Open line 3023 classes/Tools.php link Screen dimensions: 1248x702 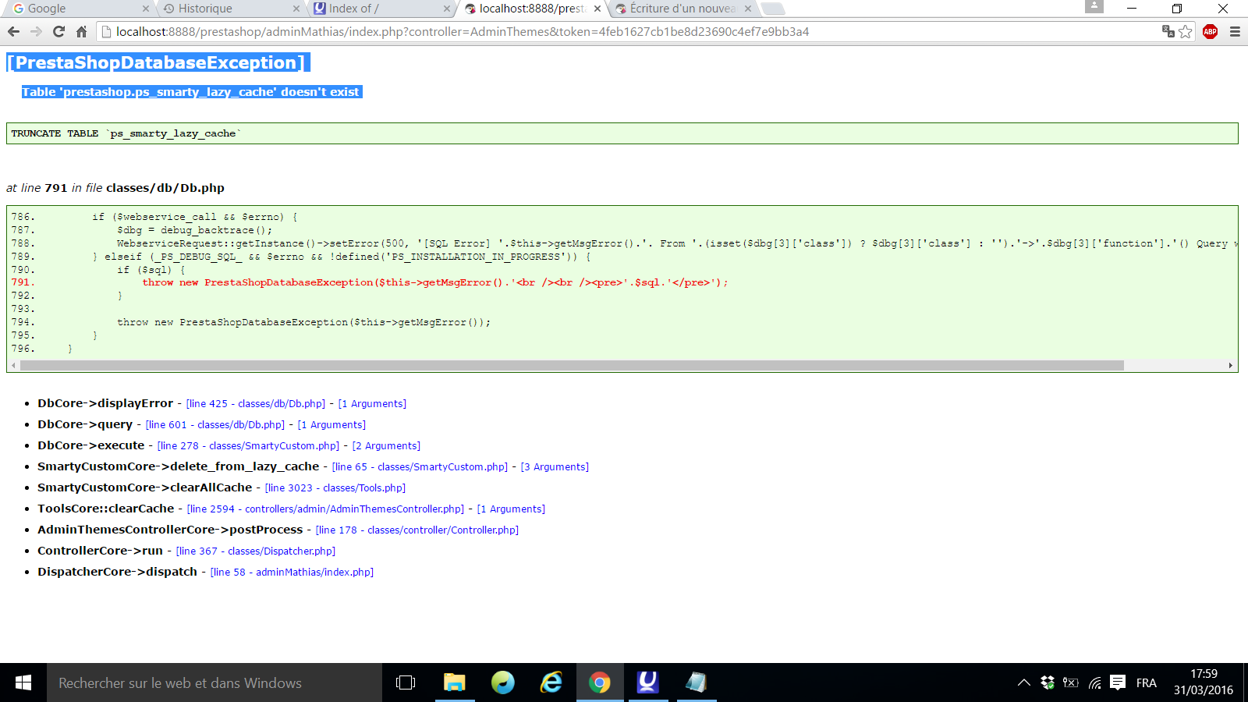335,488
